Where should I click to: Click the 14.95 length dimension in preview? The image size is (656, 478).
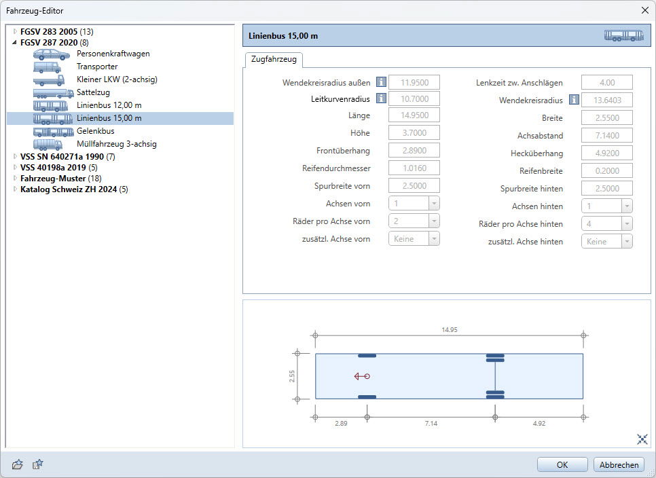(x=450, y=329)
